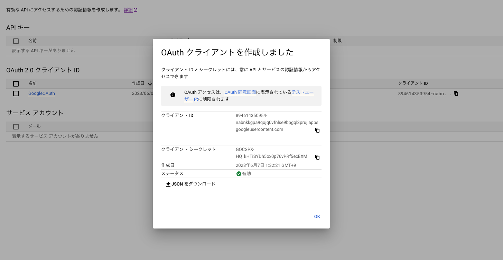
Task: Click the 表示する API キーがありません message
Action: (x=43, y=51)
